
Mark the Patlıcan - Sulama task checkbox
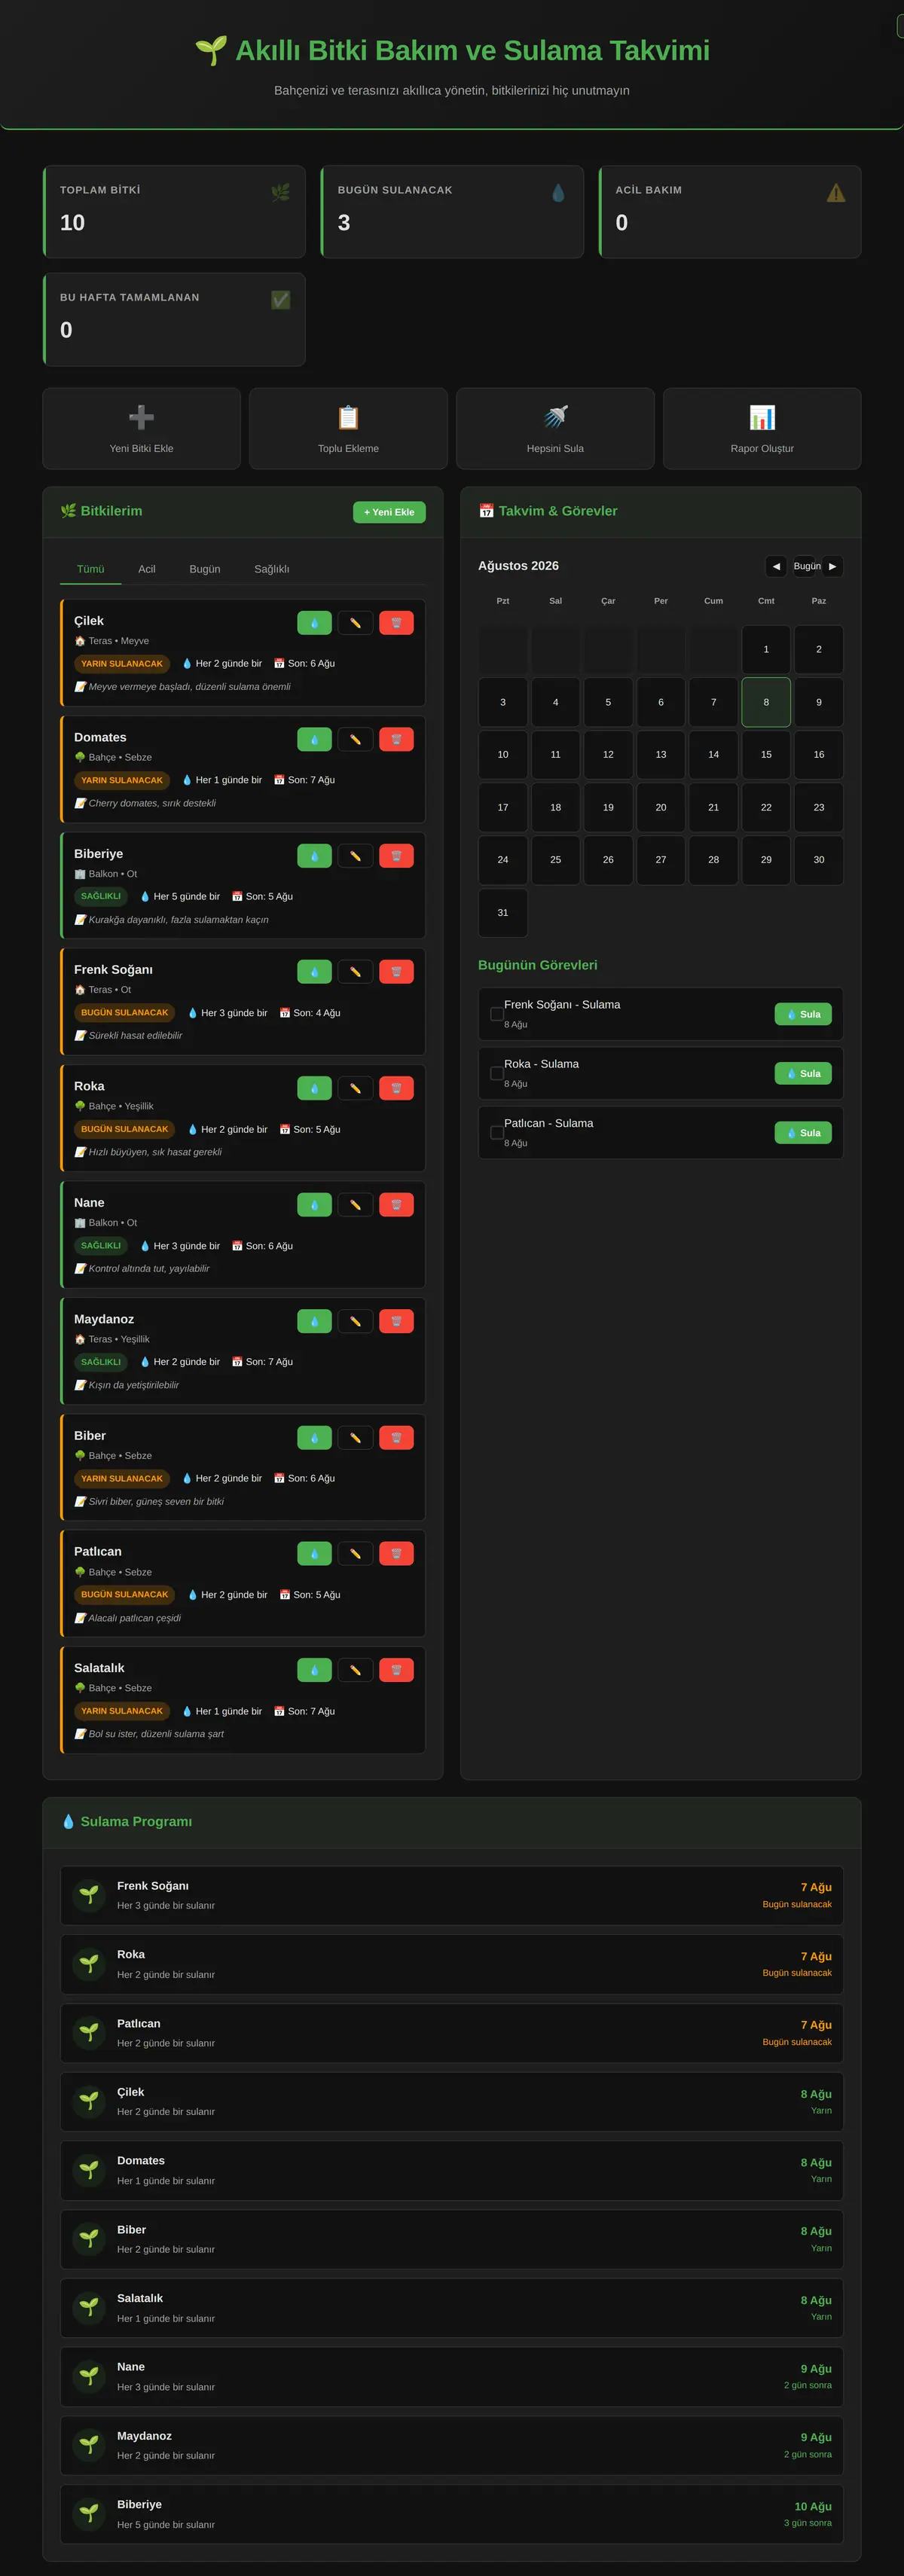point(497,1133)
